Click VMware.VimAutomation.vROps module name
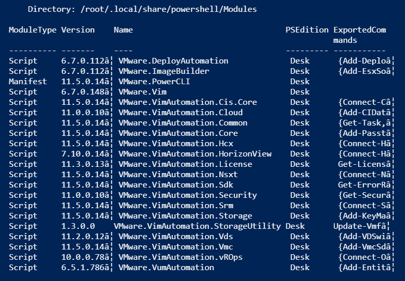This screenshot has width=405, height=281. tap(181, 257)
